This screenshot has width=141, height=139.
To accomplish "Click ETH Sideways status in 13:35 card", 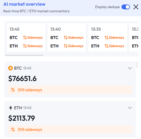I will pyautogui.click(x=114, y=46).
